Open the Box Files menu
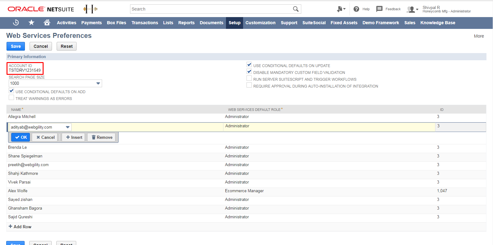Screen dimensions: 493x245 pos(116,23)
